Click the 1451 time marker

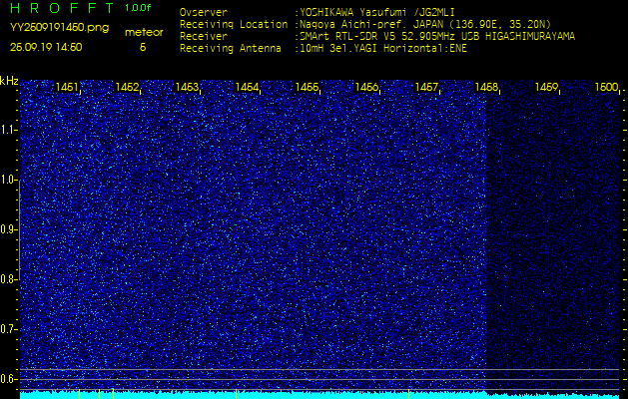68,88
